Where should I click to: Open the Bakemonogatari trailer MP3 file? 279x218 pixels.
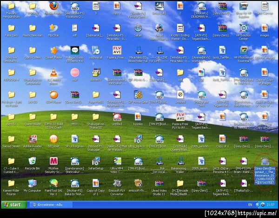pos(180,161)
